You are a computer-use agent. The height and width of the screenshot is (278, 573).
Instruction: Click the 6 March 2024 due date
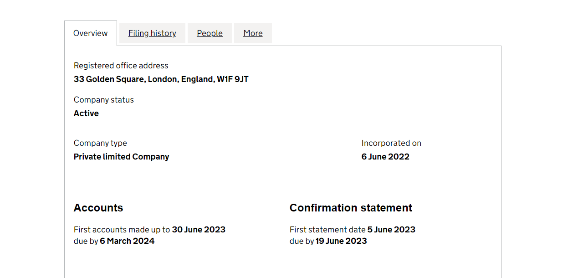point(127,241)
